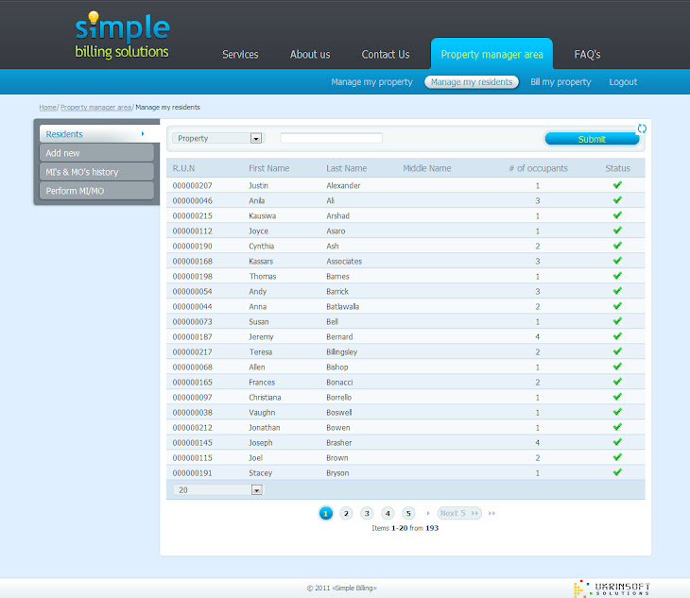Click the search text input field

coord(332,138)
